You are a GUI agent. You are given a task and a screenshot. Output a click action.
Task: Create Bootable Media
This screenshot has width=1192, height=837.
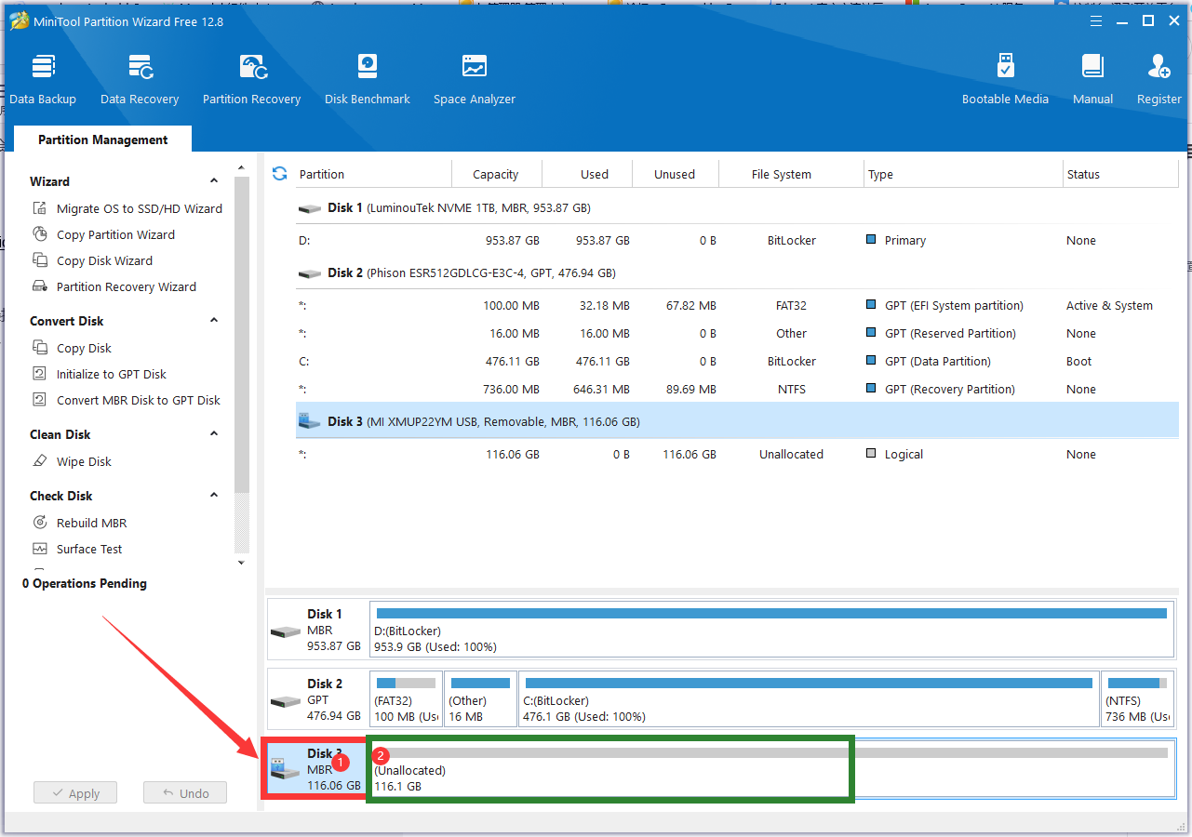1005,79
